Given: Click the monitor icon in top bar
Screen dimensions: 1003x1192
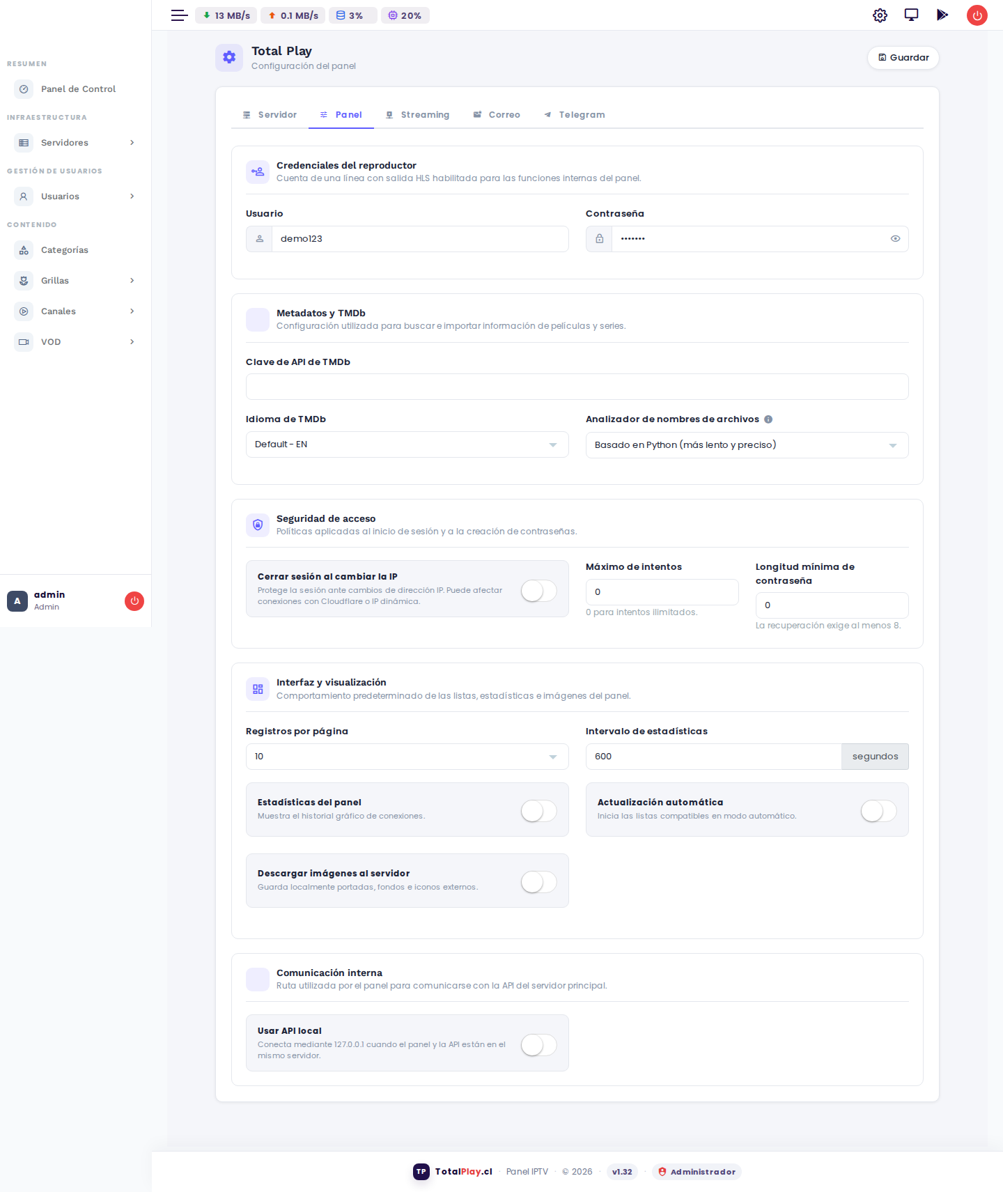Looking at the screenshot, I should tap(911, 15).
